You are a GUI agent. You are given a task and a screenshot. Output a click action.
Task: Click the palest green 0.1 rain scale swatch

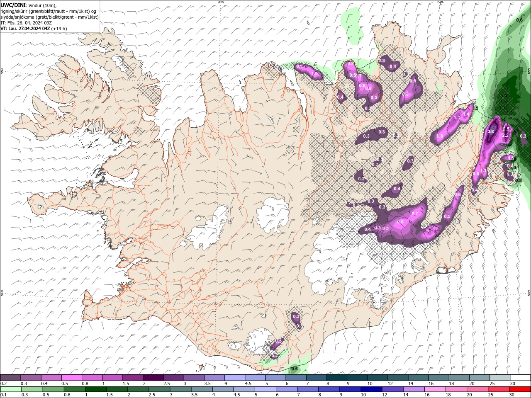point(11,389)
